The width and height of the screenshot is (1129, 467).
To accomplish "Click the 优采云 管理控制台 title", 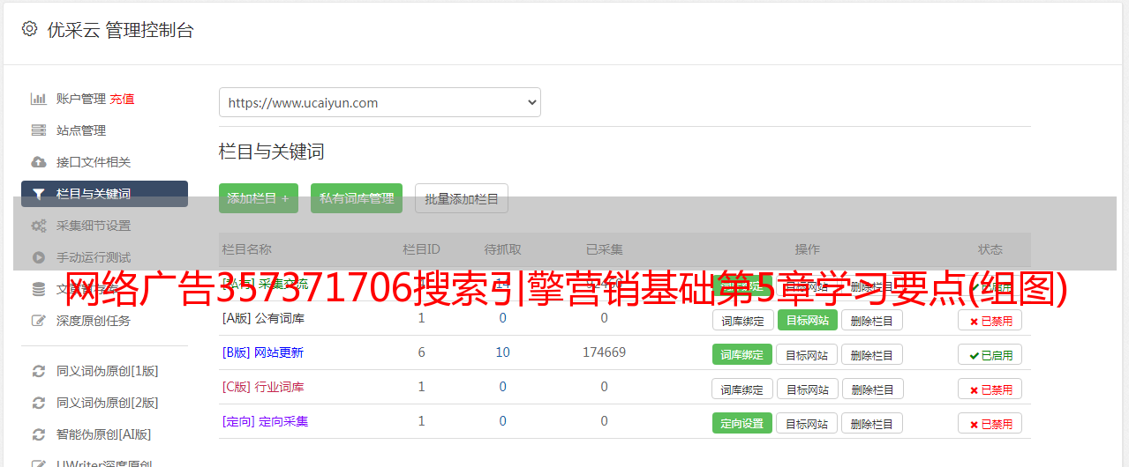I will point(120,30).
